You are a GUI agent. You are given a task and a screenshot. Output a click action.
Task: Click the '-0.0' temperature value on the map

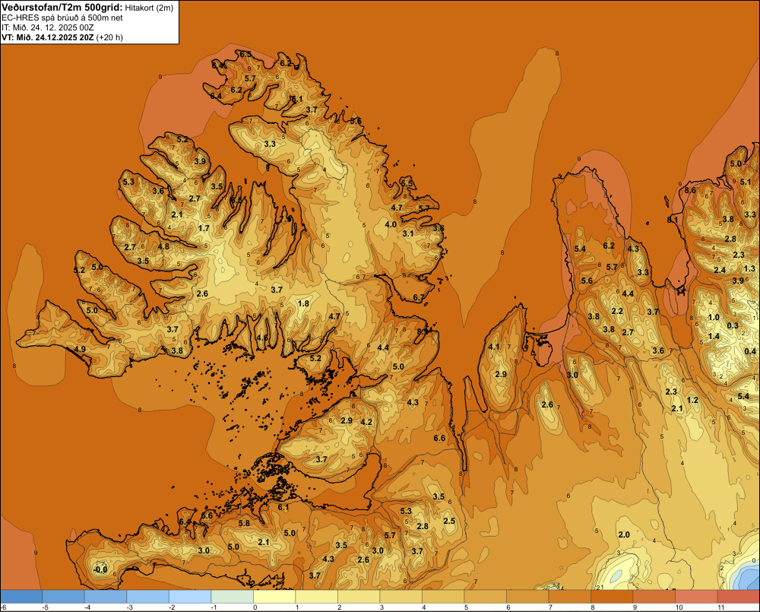pyautogui.click(x=100, y=569)
